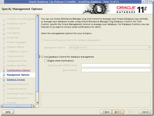Viewport: 154px width, 116px height.
Task: Open the Management Service dropdown
Action: pyautogui.click(x=110, y=47)
